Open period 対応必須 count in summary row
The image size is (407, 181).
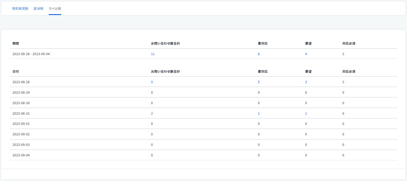pos(343,54)
